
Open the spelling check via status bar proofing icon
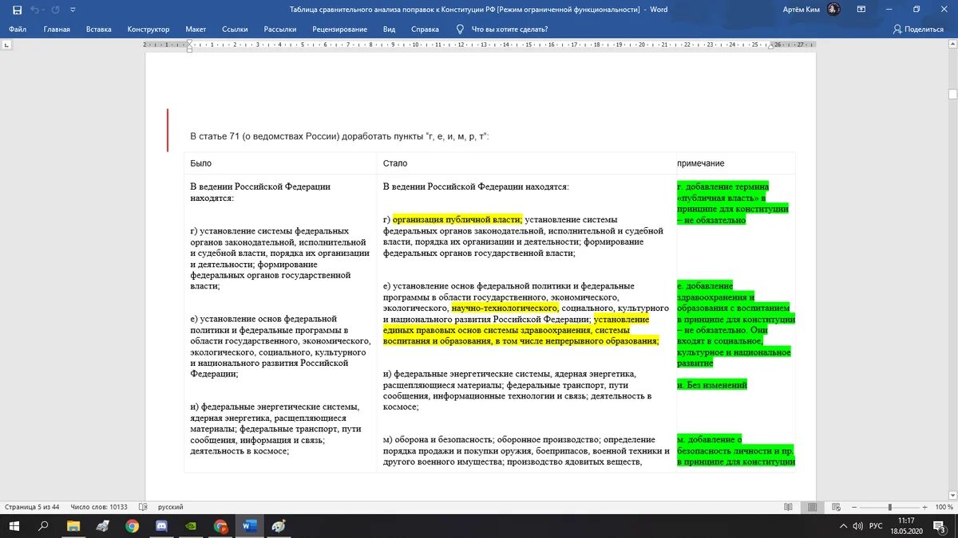pos(142,507)
